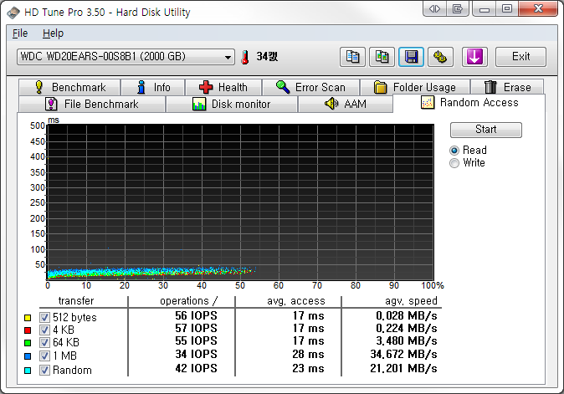Switch to the Error Scan tab
This screenshot has height=394, width=564.
(310, 87)
